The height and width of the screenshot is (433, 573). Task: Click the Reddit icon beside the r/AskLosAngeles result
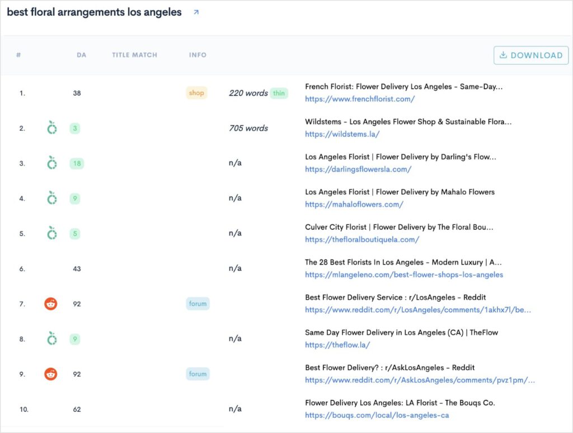[50, 374]
